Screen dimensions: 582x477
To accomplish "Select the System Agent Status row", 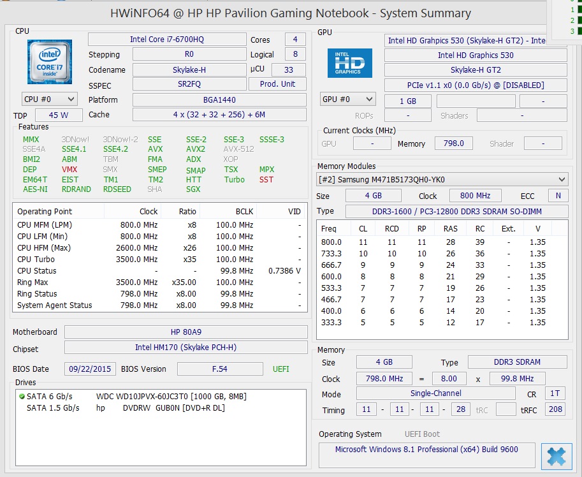I will tap(159, 305).
